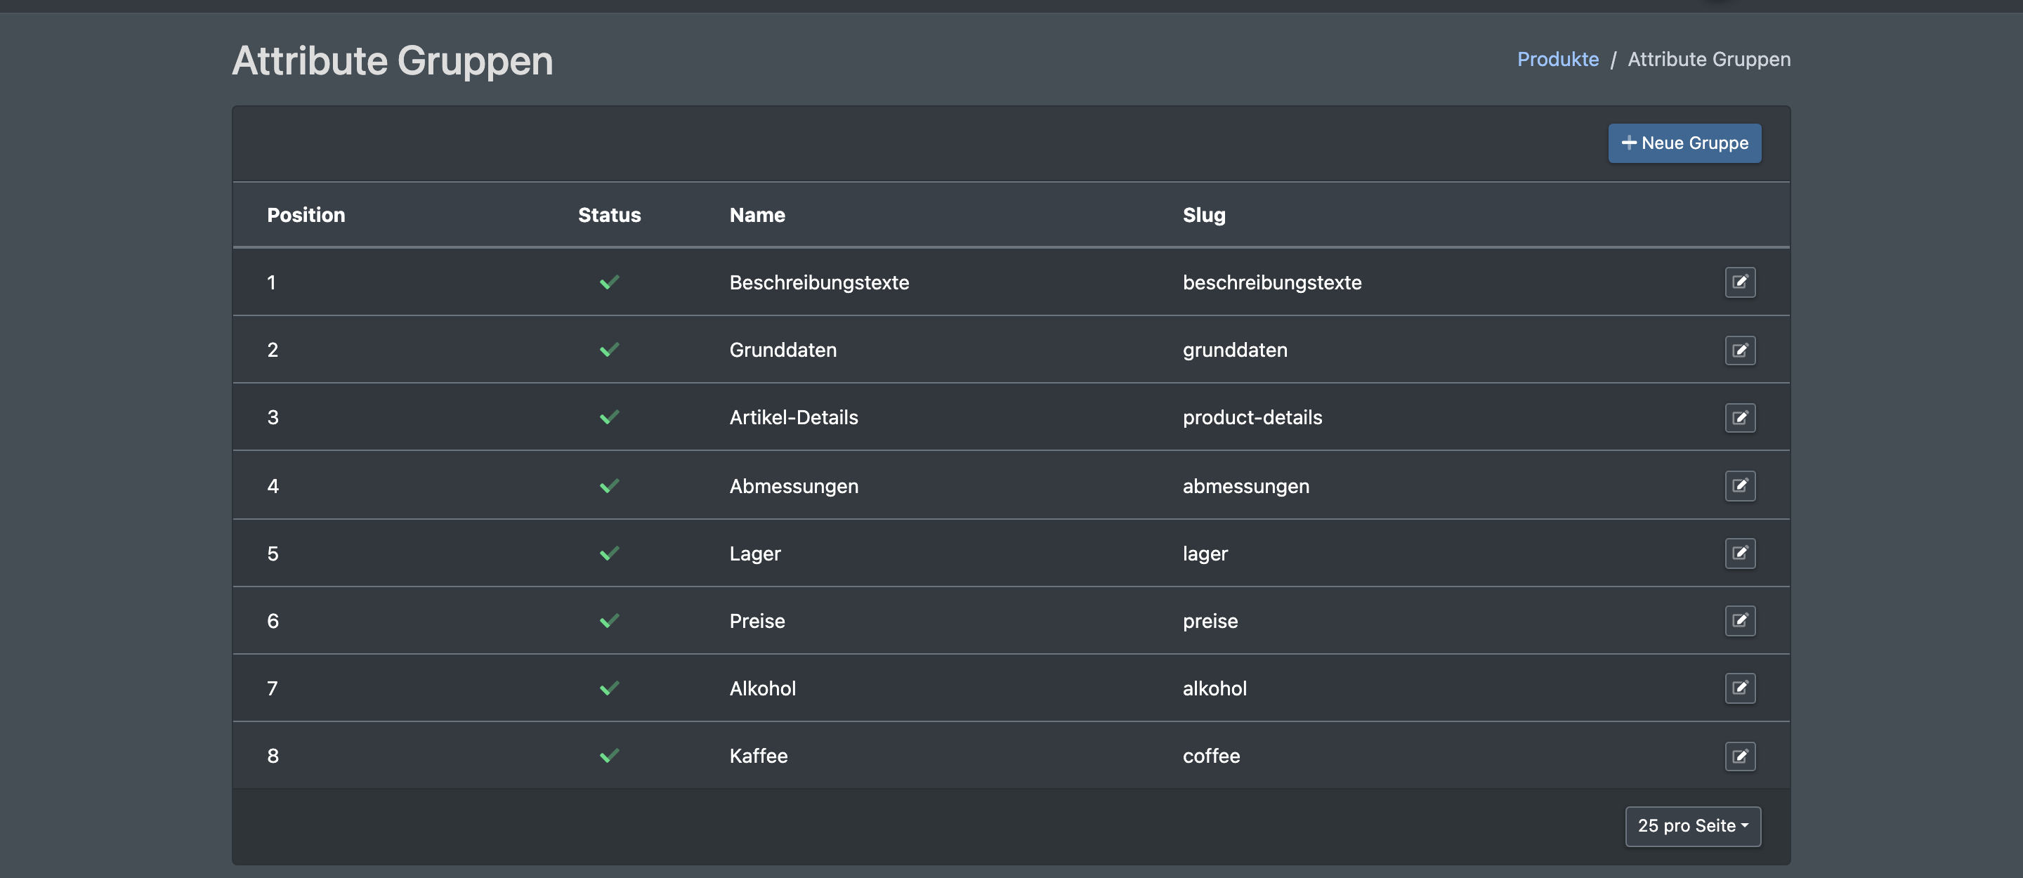Click position number 7
The width and height of the screenshot is (2023, 878).
point(272,689)
